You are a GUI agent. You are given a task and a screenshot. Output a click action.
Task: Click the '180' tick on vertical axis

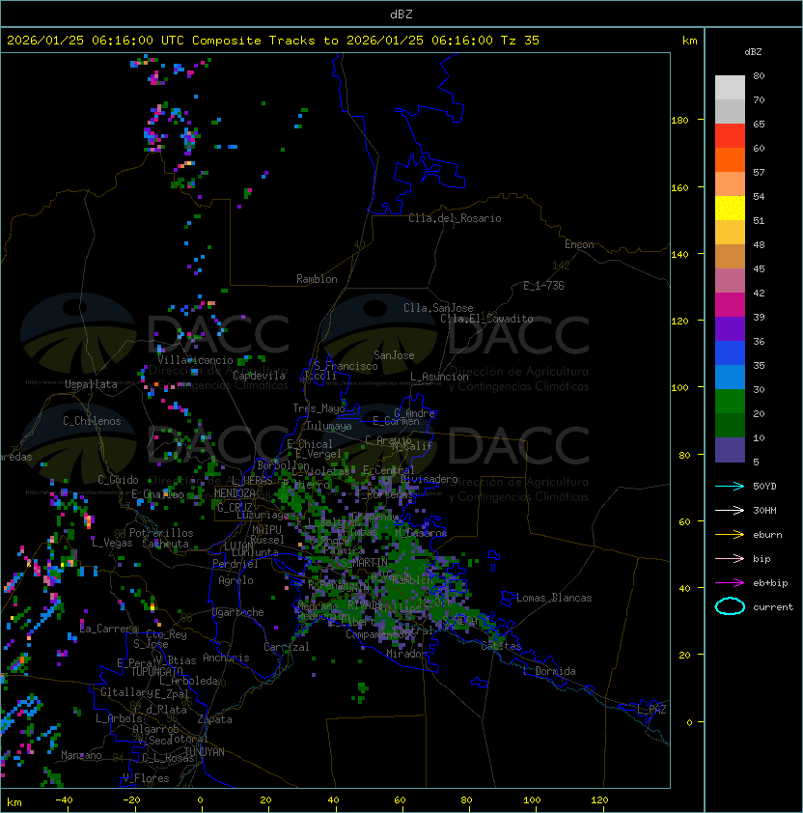[679, 121]
